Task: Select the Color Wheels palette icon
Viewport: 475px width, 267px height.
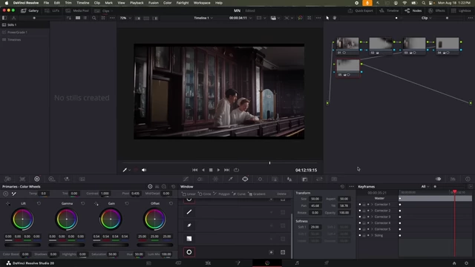Action: 37,179
